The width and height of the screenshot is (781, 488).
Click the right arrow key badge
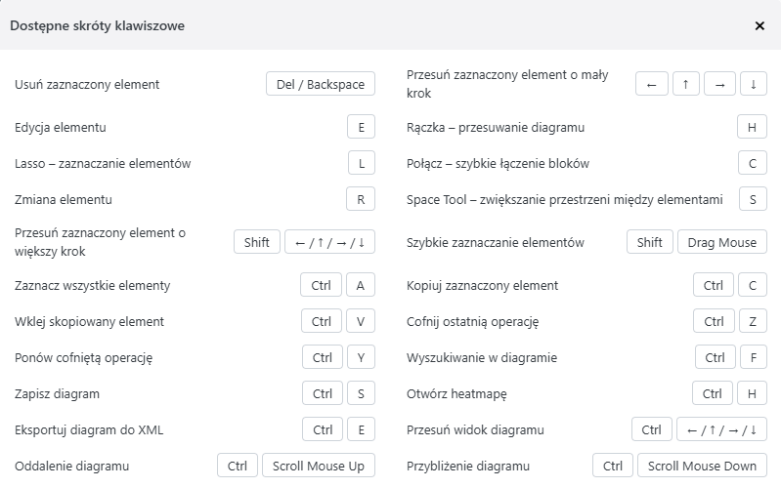pos(719,84)
